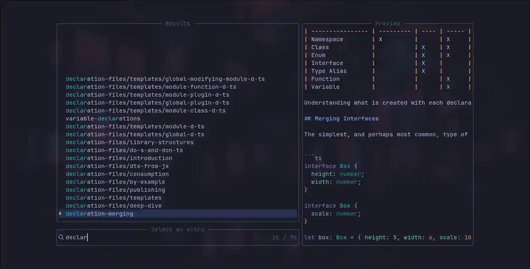This screenshot has width=530, height=269.
Task: Open declaration-files/templates/module-plugin-d-ts
Action: click(x=147, y=95)
